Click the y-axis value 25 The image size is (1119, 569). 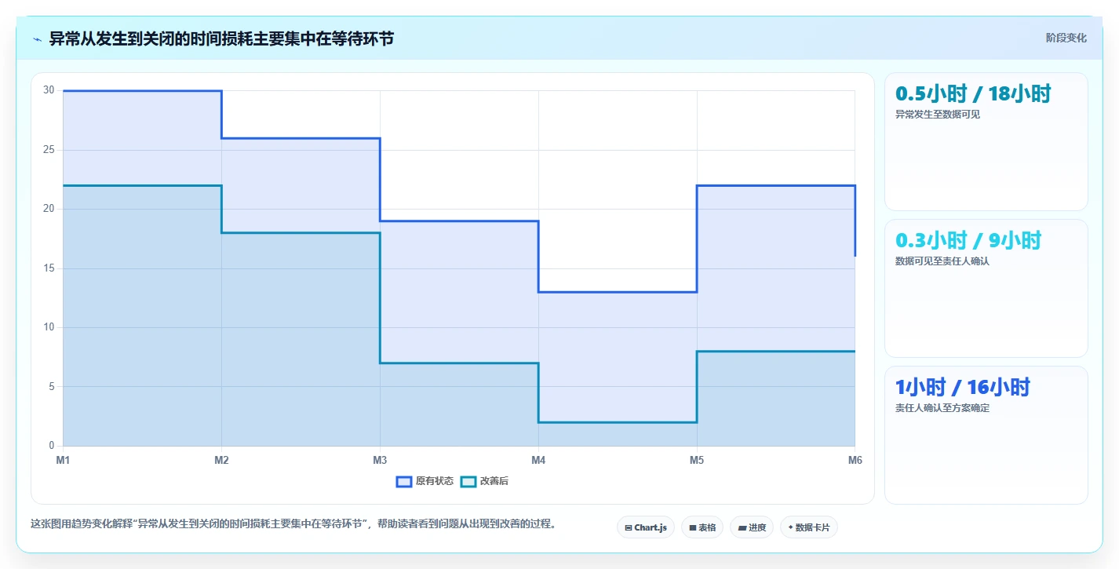(49, 150)
